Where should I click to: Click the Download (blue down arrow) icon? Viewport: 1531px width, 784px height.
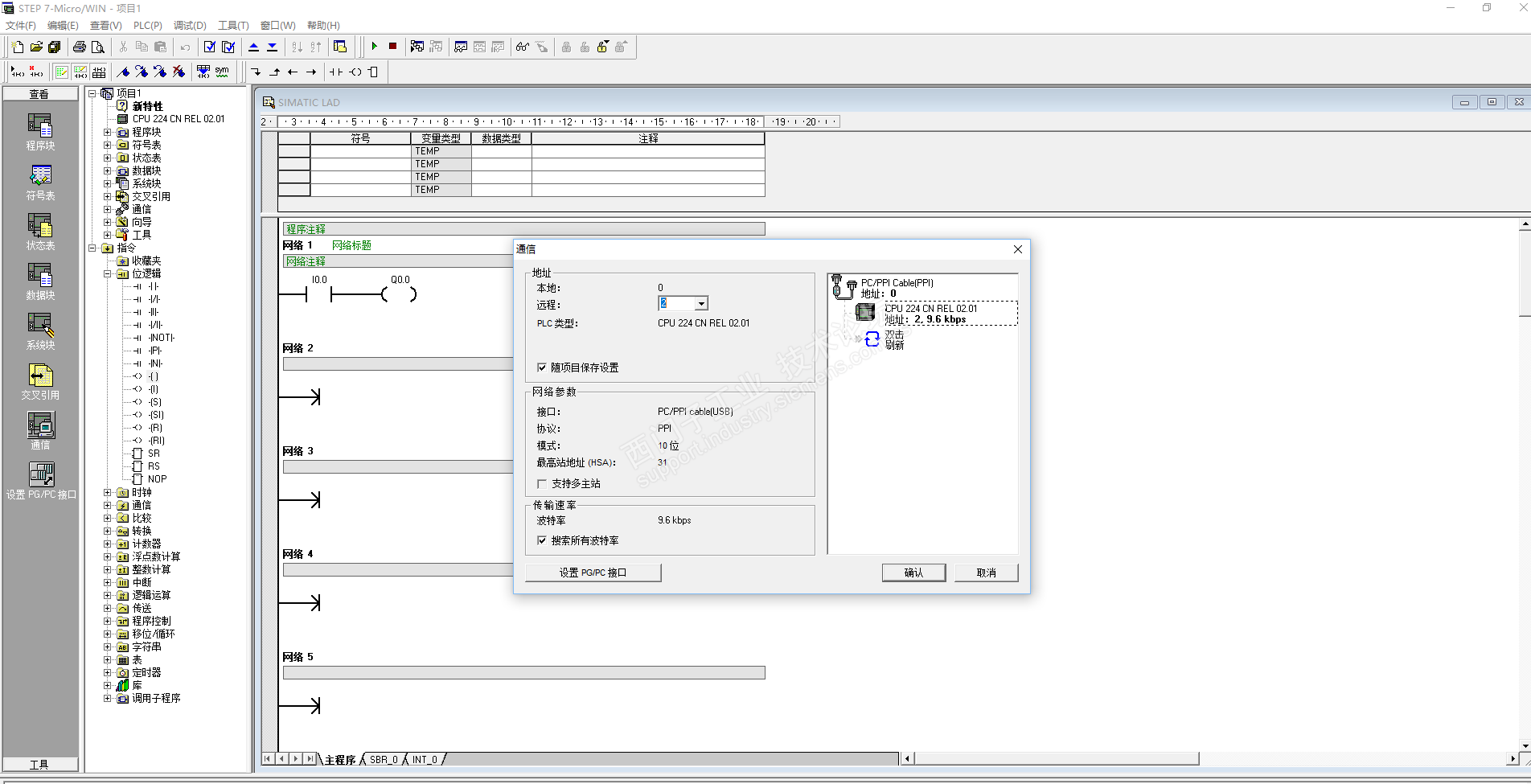272,47
